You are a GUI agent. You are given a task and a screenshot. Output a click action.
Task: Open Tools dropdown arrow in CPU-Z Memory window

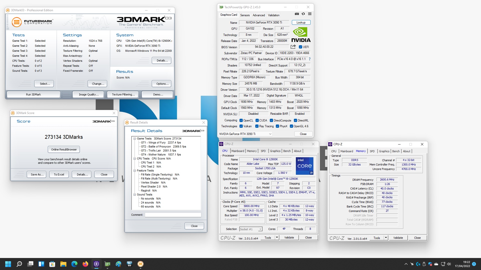click(386, 238)
